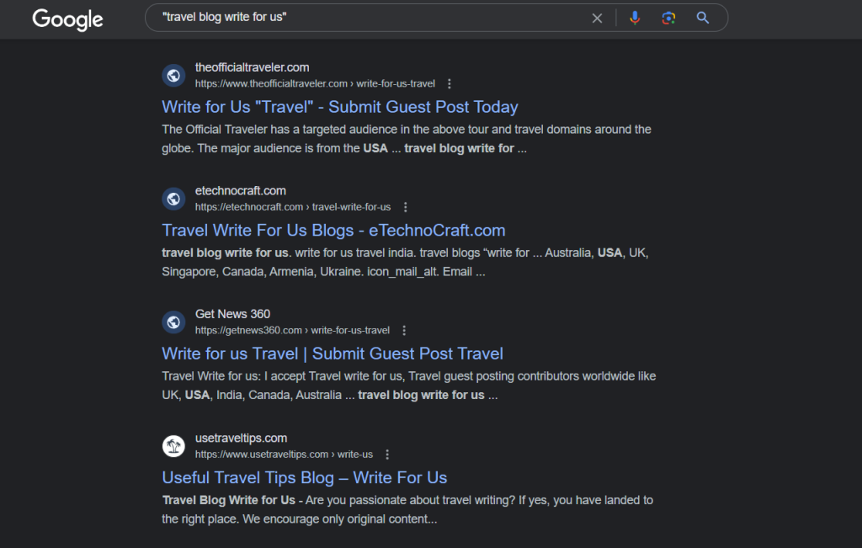Open the three-dot menu for Get News 360
Screen dimensions: 862x548
tap(404, 330)
